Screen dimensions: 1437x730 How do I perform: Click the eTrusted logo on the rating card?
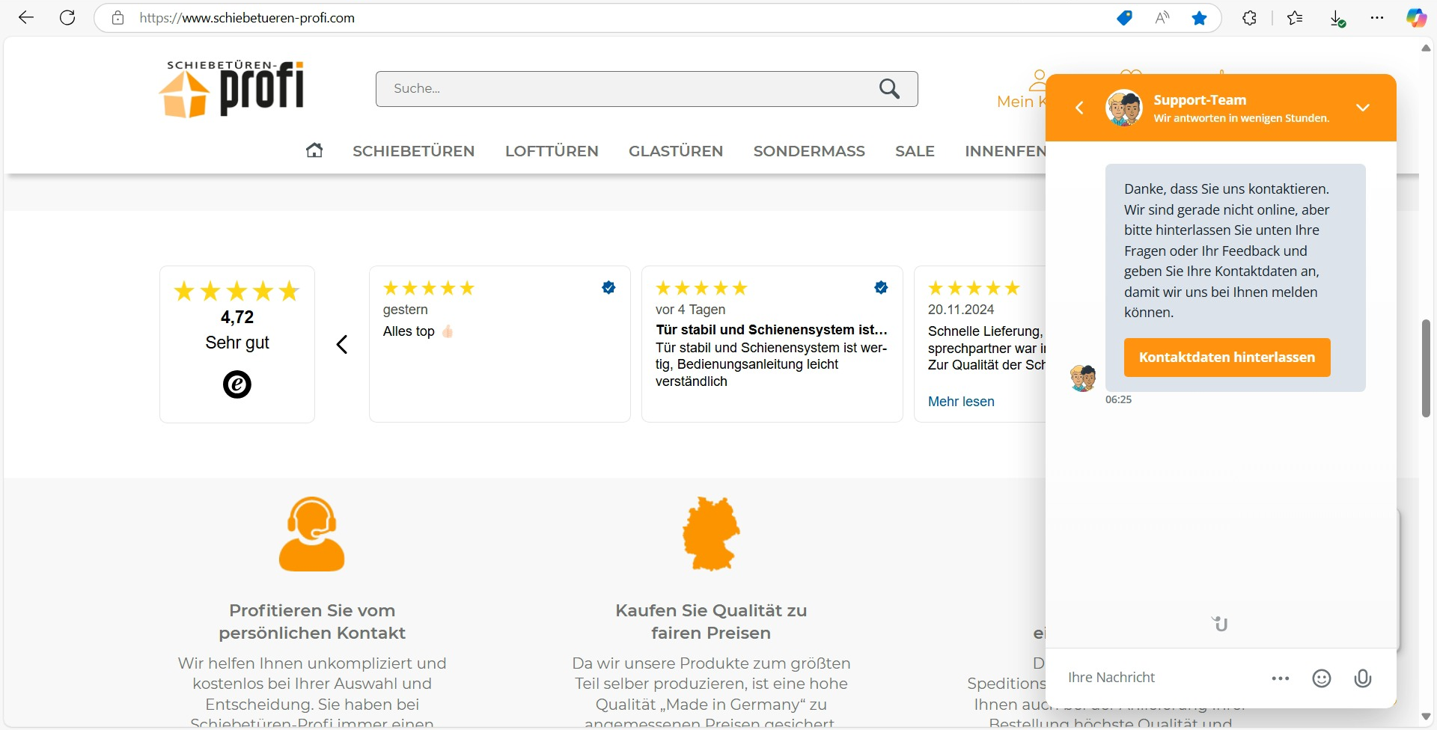[237, 384]
